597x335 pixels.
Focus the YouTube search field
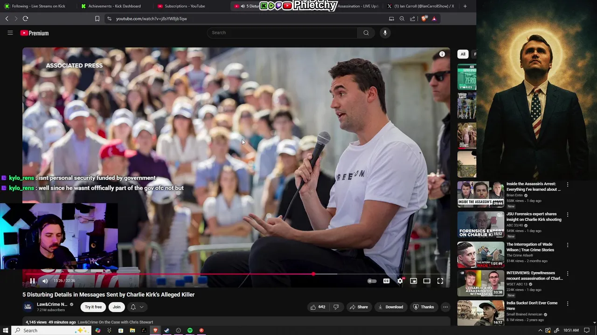282,33
